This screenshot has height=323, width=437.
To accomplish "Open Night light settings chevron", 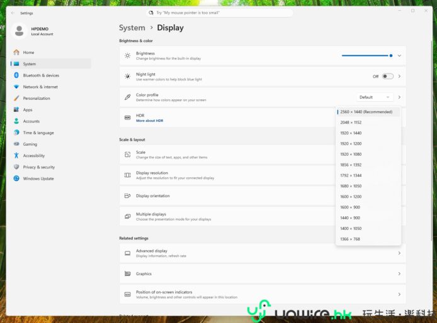I will point(399,76).
